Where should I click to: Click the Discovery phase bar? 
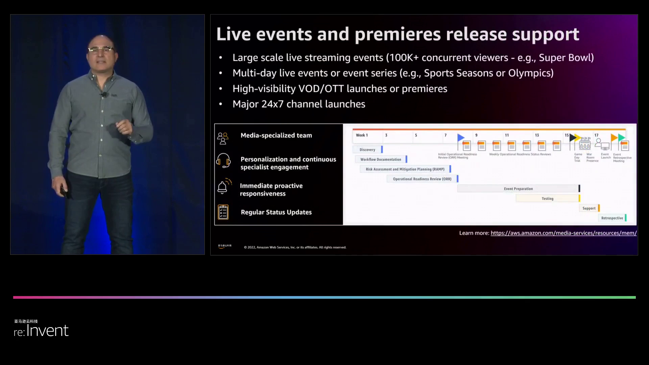tap(367, 149)
